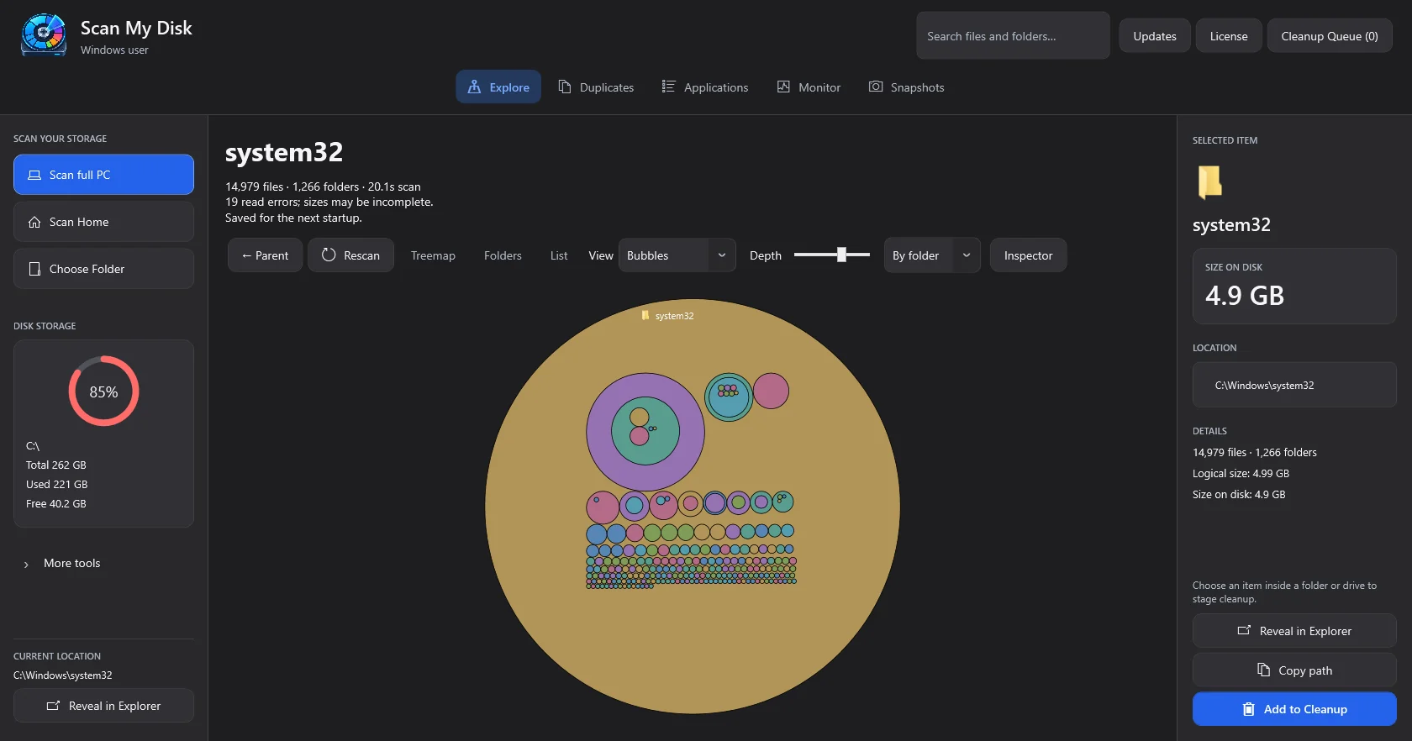Click the C:\Windows\system32 location box
This screenshot has height=741, width=1412.
(1294, 385)
